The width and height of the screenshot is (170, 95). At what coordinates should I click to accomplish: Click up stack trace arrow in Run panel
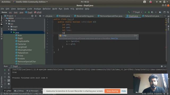pyautogui.click(x=9, y=70)
